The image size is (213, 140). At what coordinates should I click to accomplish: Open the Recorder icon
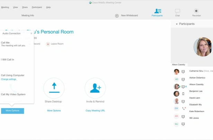point(196,11)
